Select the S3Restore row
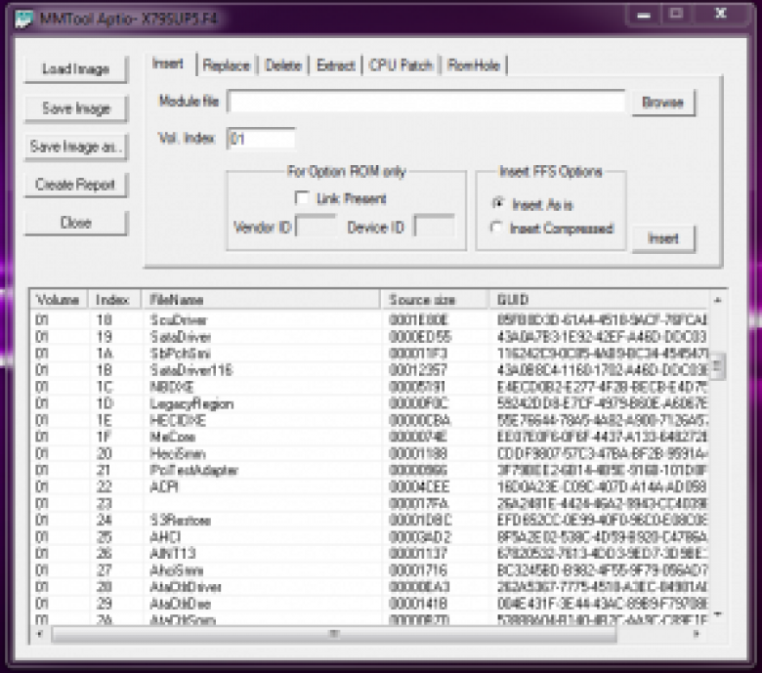 click(369, 521)
